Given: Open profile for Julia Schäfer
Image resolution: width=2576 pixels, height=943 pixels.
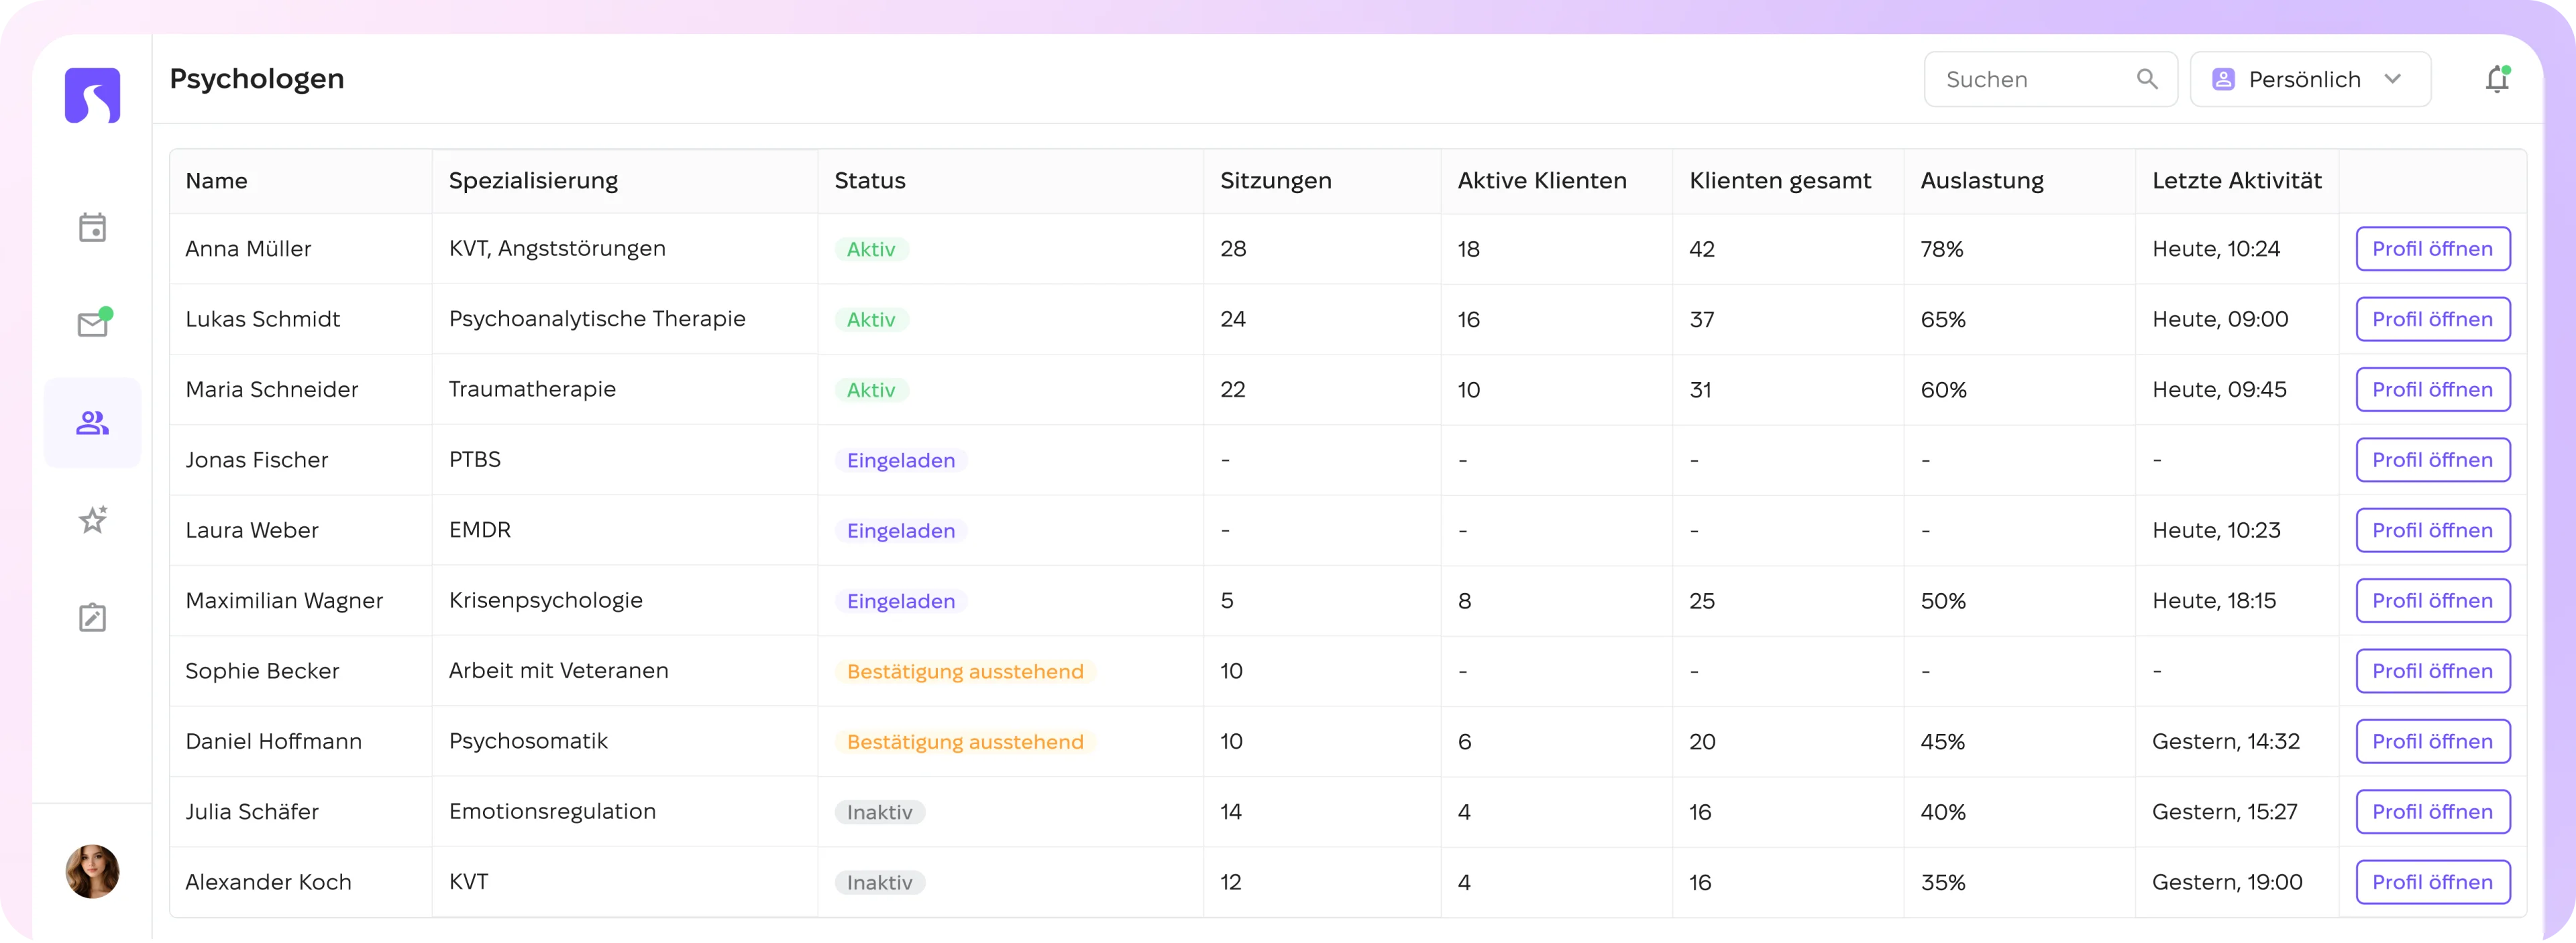Looking at the screenshot, I should pos(2432,812).
